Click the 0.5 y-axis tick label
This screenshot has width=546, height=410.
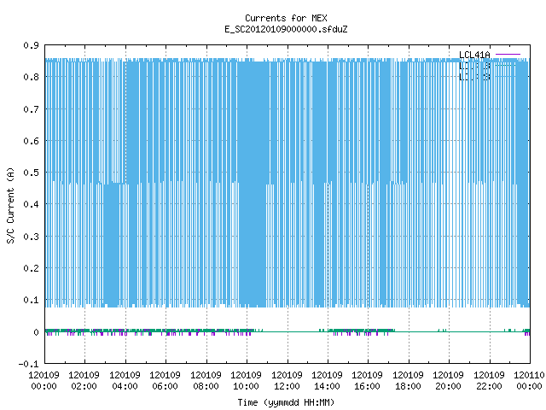32,173
